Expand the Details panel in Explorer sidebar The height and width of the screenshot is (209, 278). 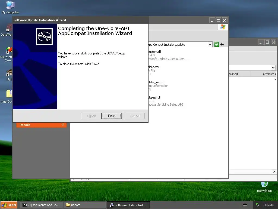click(x=42, y=125)
